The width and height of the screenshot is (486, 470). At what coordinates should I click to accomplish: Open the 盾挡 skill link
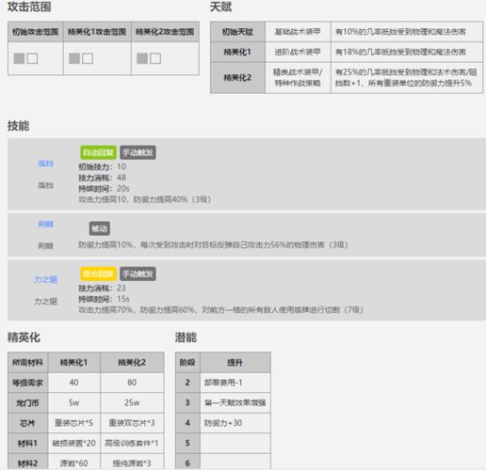click(46, 163)
